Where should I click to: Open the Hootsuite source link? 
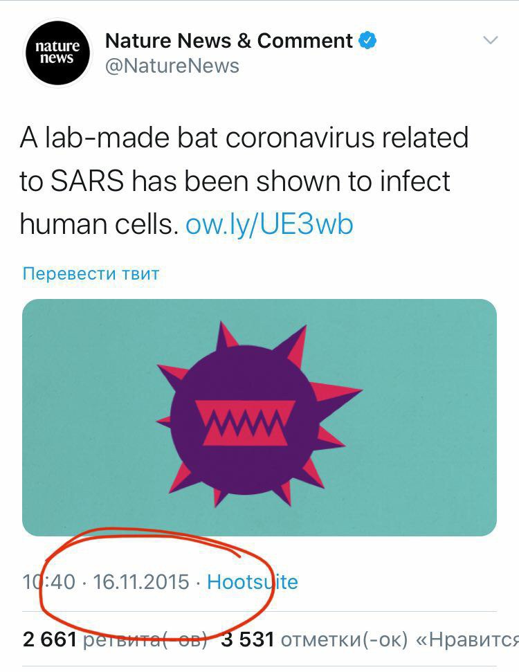(253, 581)
